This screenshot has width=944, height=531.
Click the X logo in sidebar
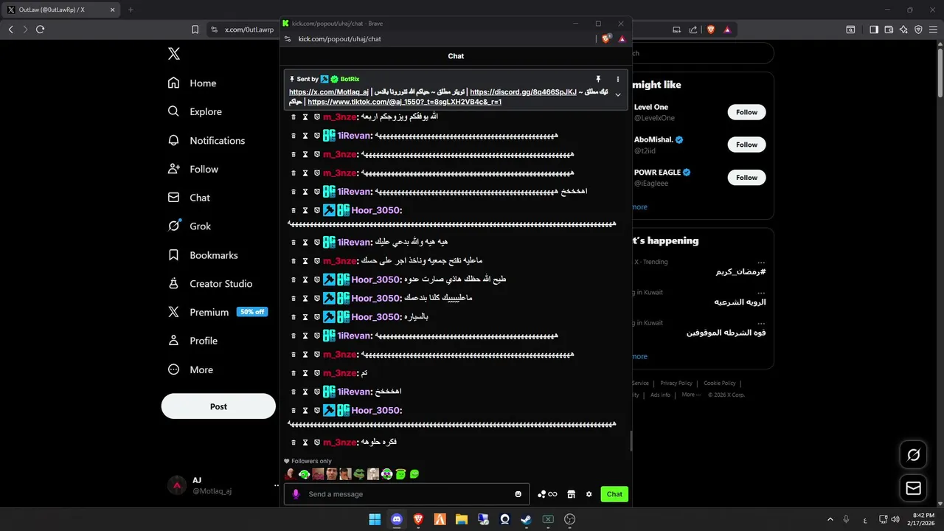174,54
